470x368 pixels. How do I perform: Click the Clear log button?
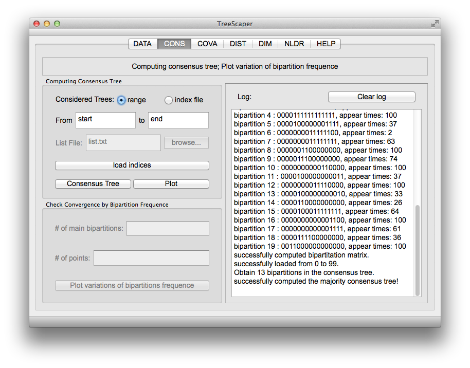pos(372,97)
